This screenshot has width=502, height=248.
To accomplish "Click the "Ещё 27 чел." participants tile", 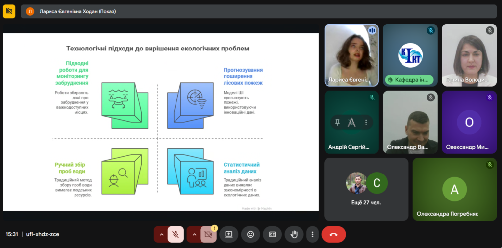I will (x=366, y=189).
